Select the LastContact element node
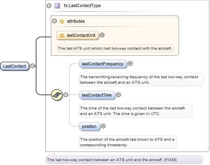 tap(14, 66)
